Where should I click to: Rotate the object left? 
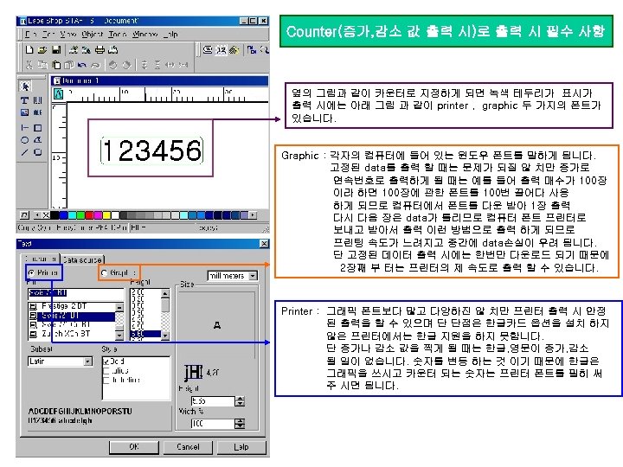pos(112,64)
